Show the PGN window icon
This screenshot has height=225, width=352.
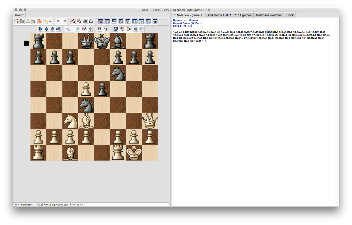[x=114, y=21]
